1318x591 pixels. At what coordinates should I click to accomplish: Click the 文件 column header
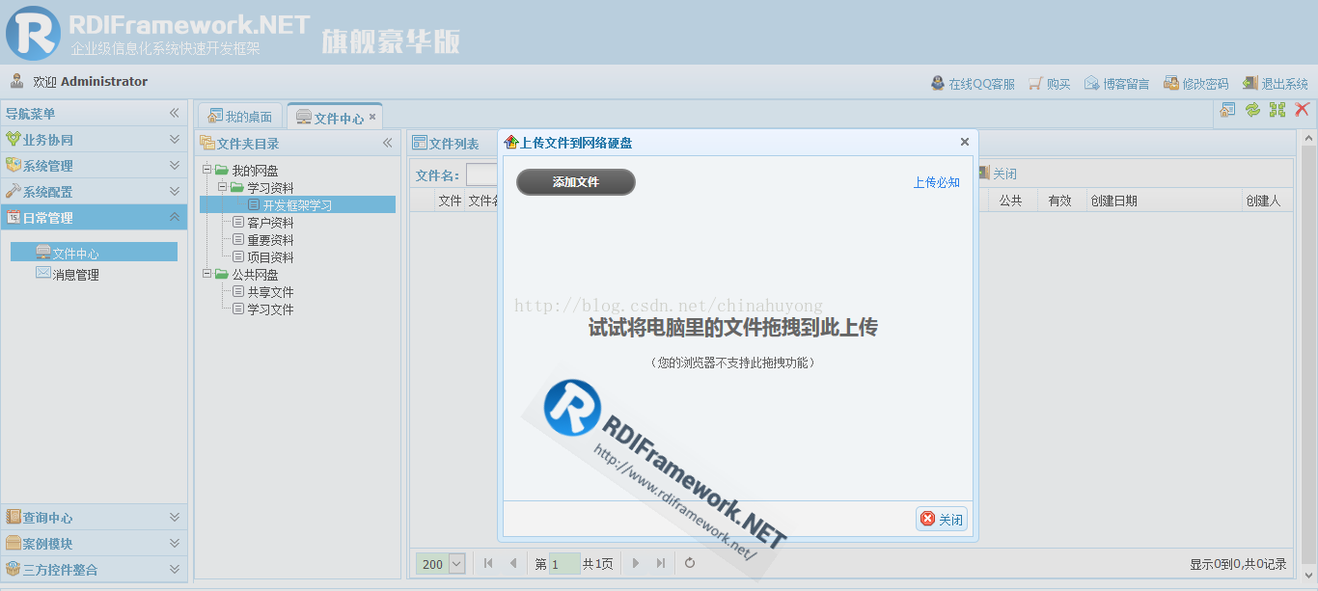[450, 200]
